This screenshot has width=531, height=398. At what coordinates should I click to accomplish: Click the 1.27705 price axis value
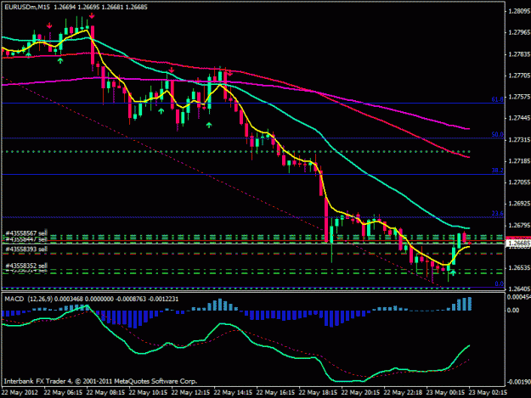519,76
